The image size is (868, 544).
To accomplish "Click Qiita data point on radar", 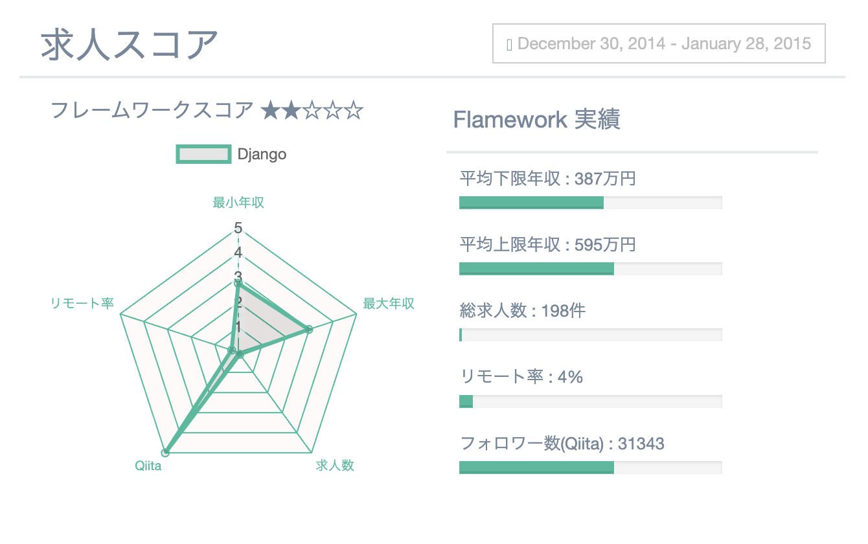I will [x=165, y=452].
